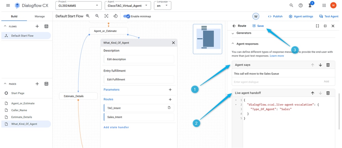This screenshot has width=342, height=148.
Task: Click the Edit Fulfillment field
Action: coord(139,79)
